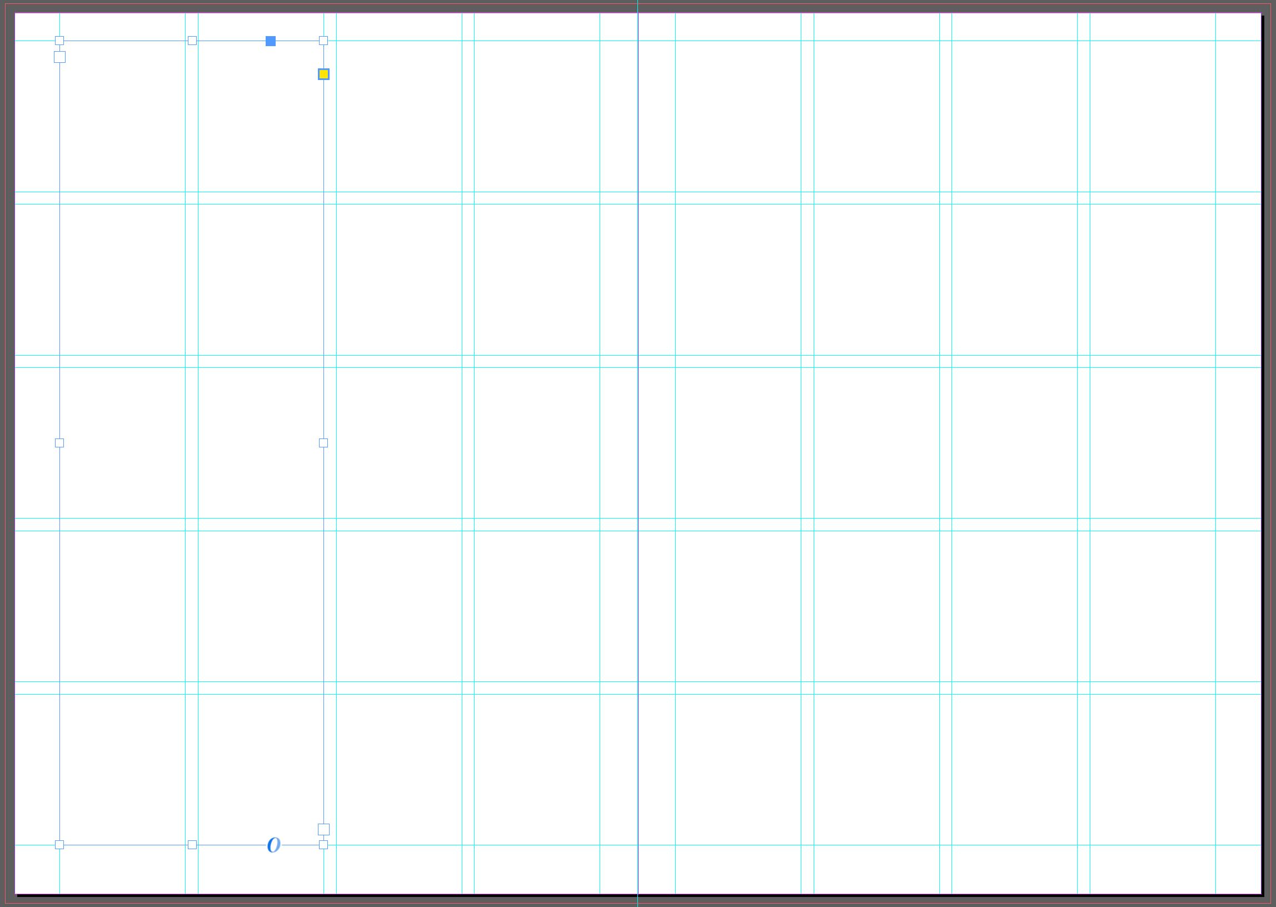Select the bottom-center frame handle
The width and height of the screenshot is (1276, 907).
[192, 844]
